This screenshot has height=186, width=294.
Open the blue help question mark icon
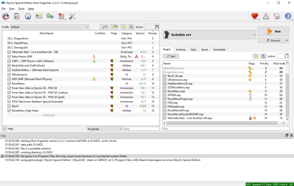click(288, 17)
